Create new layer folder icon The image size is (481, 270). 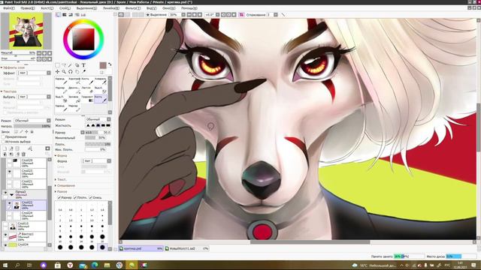click(17, 148)
